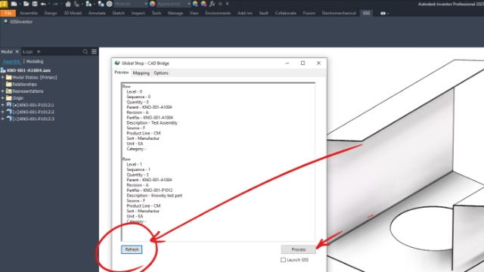Click the Adjust appearance icon
The image size is (484, 272).
pyautogui.click(x=195, y=4)
